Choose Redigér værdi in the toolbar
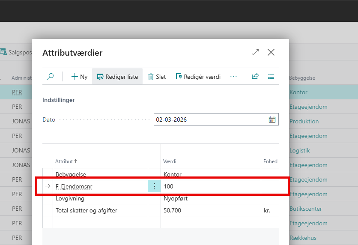Screen dimensions: 358x245 click(x=198, y=77)
